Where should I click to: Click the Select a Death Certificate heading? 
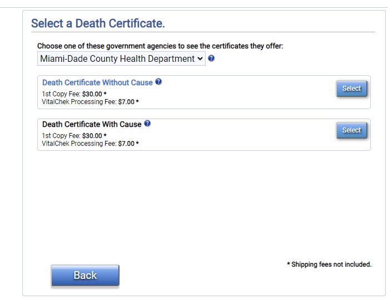pyautogui.click(x=98, y=23)
